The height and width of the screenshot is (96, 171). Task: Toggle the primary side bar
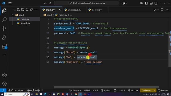(146, 3)
